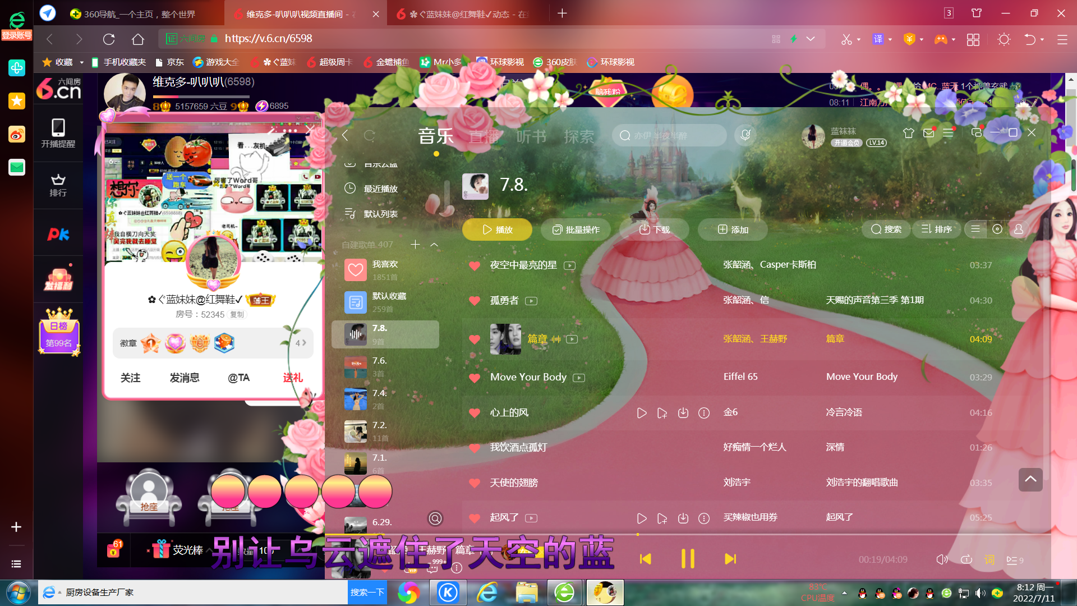Screen dimensions: 1077x606
Task: Click the browser address bar URL
Action: 268,38
